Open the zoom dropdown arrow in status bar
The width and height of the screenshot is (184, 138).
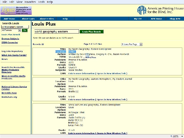182,136
